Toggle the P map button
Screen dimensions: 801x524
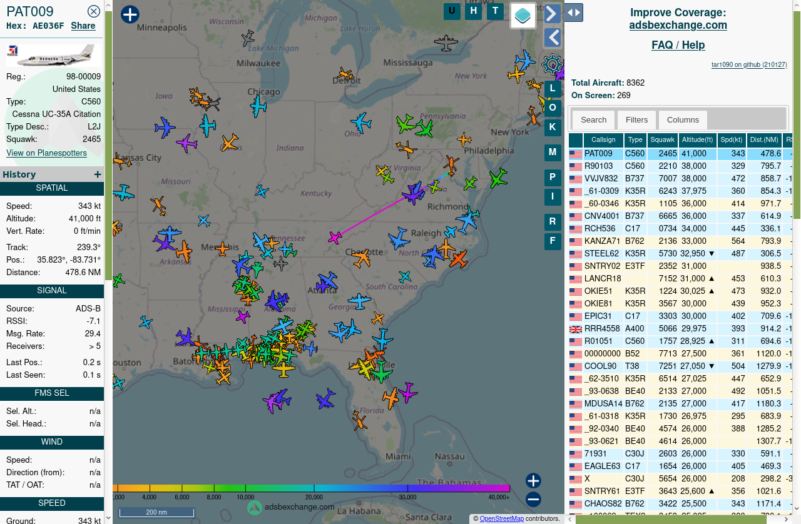coord(553,178)
